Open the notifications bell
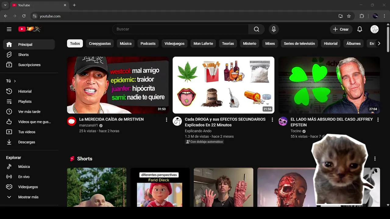Viewport: 390px width, 219px height. 360,29
